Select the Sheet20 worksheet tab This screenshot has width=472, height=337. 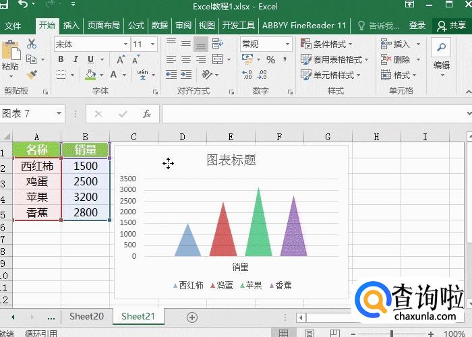click(x=86, y=316)
